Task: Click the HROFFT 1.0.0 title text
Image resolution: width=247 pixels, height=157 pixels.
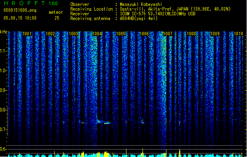Action: [31, 3]
